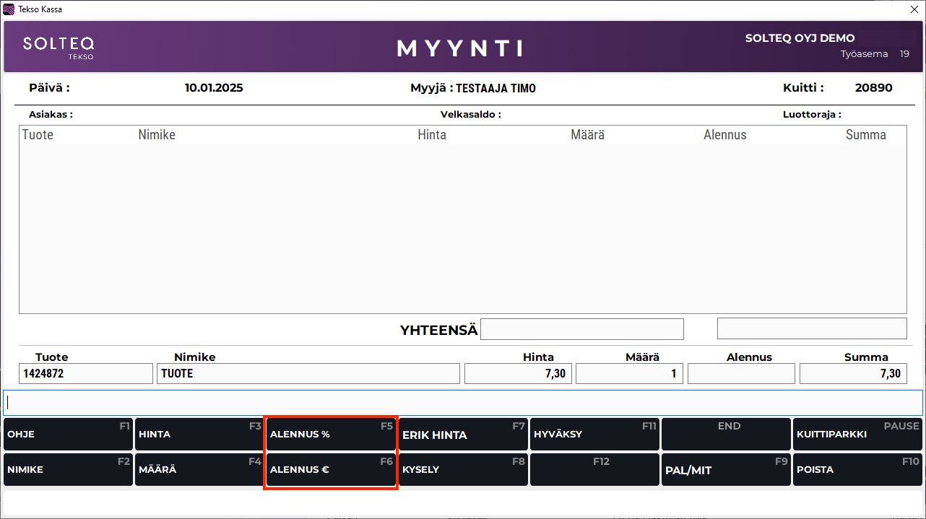Screen dimensions: 926x519
Task: Close the Tekso Kassa window
Action: pyautogui.click(x=914, y=9)
